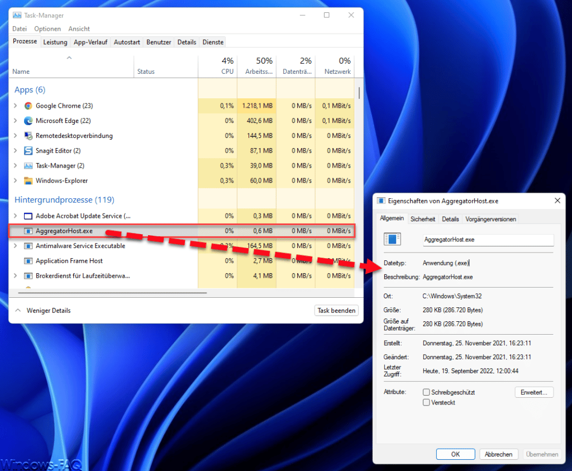Click the horizontal scrollbar in Task-Manager

click(x=112, y=293)
